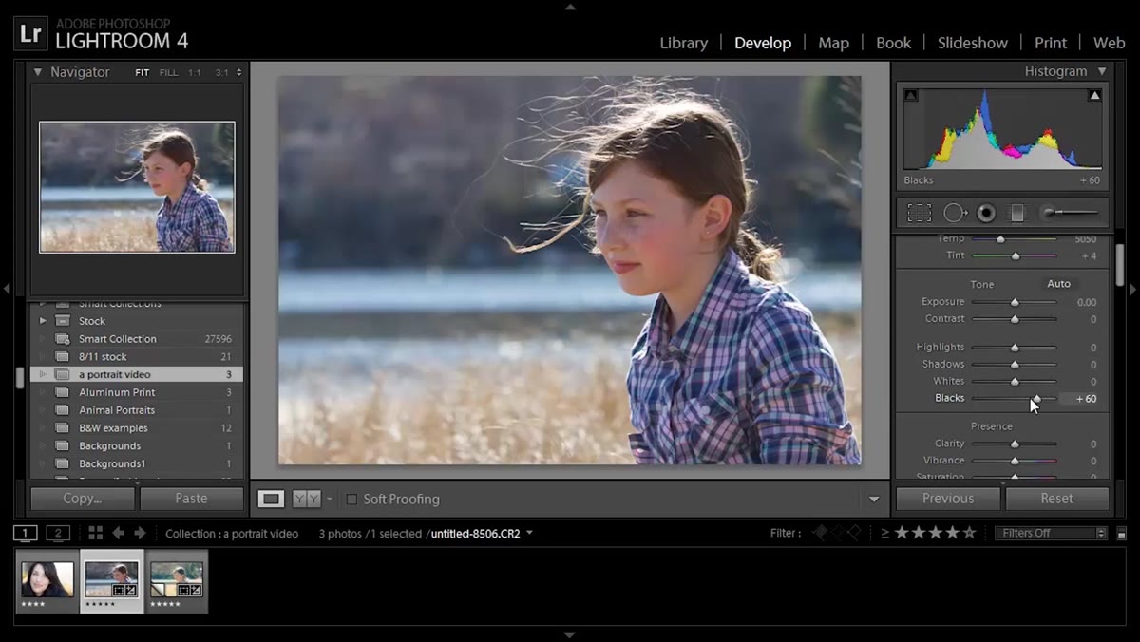This screenshot has height=642, width=1140.
Task: Go forward using the right arrow icon
Action: [140, 533]
